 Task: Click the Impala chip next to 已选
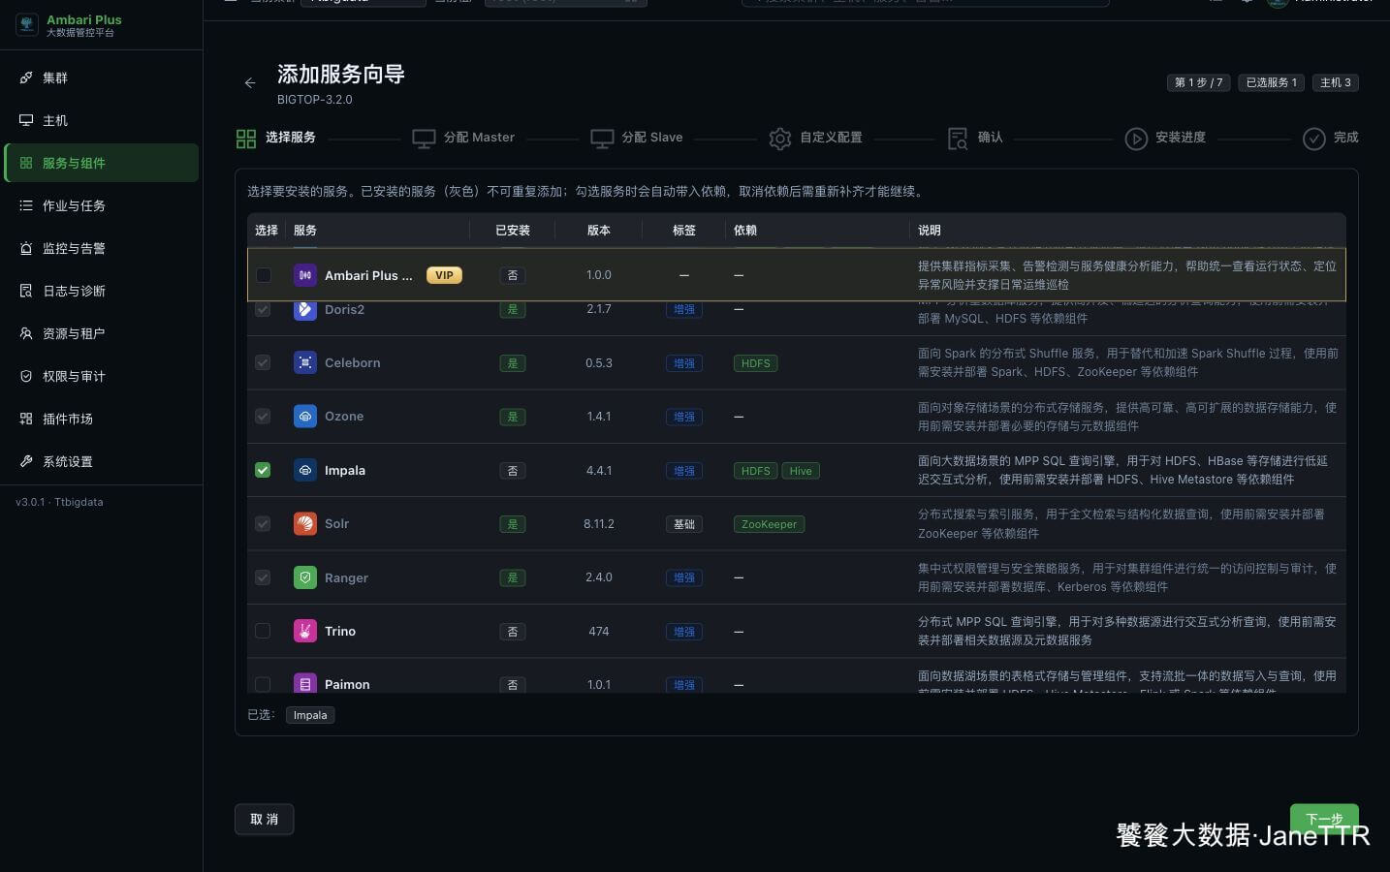click(x=310, y=715)
